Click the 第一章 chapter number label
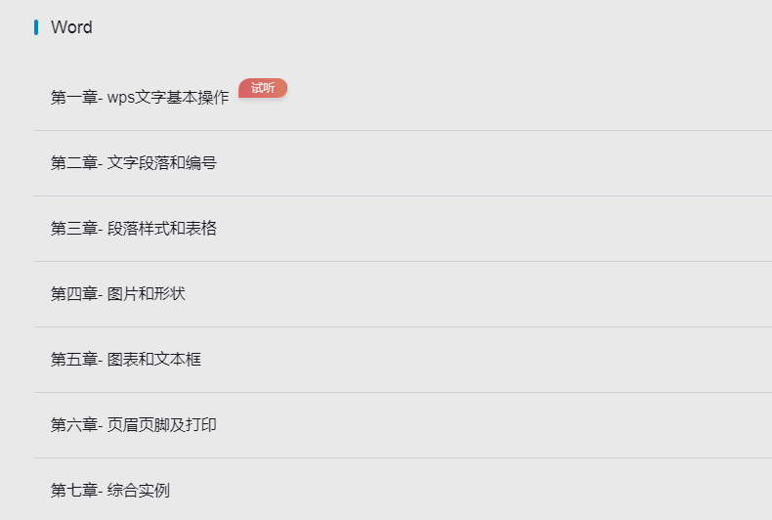The image size is (772, 520). pos(74,98)
